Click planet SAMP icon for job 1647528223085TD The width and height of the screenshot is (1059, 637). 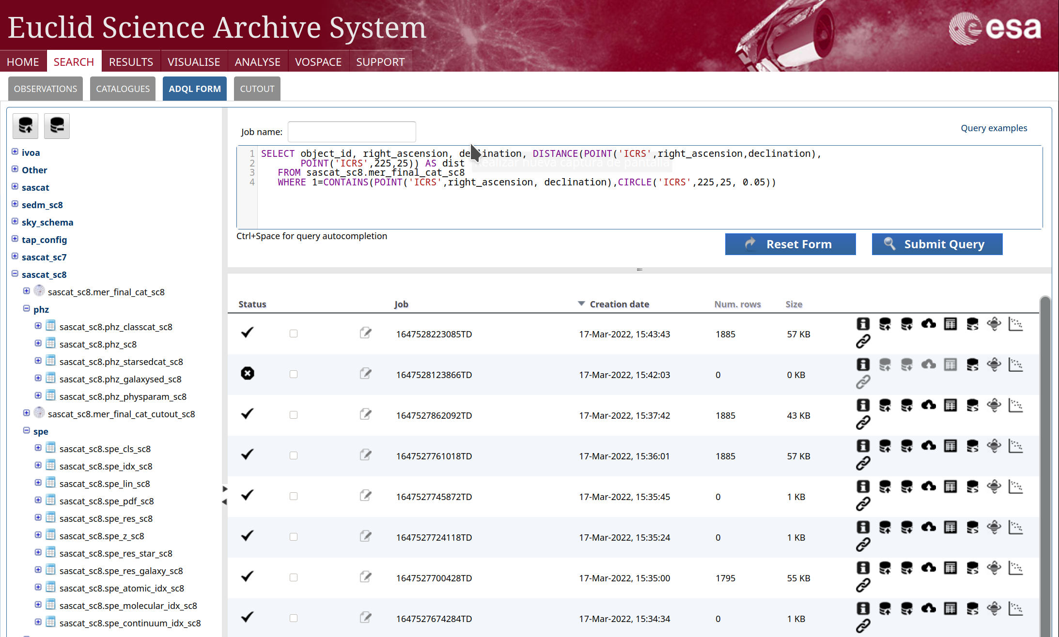pyautogui.click(x=994, y=324)
